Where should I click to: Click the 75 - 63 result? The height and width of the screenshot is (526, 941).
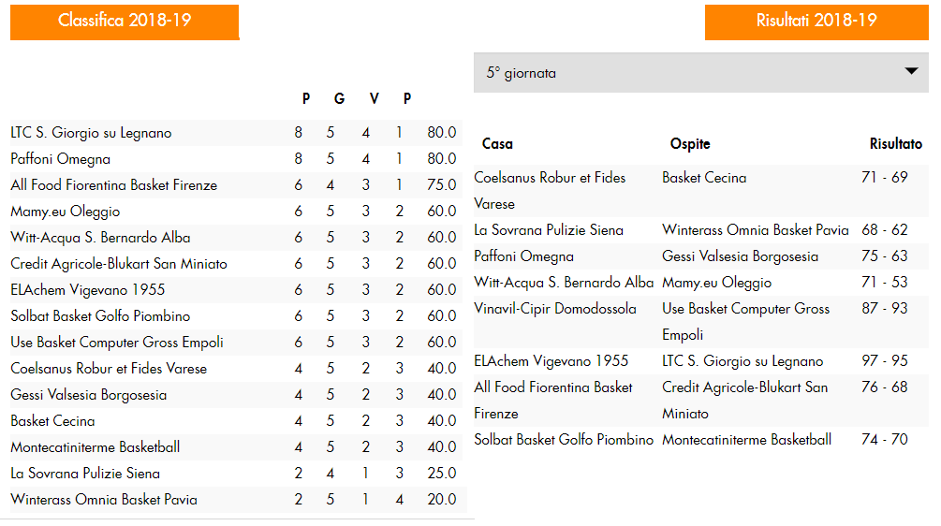pyautogui.click(x=885, y=256)
